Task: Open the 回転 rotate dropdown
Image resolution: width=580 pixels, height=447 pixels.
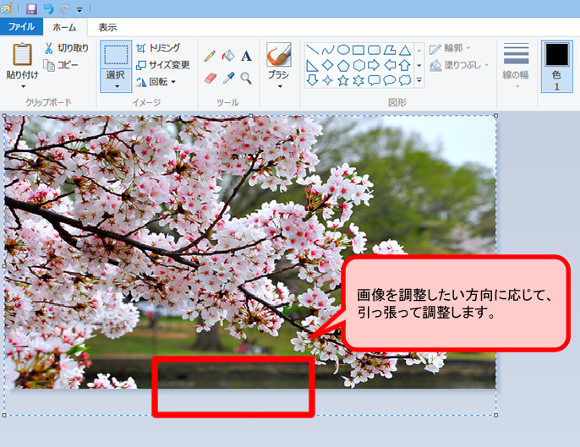Action: [156, 82]
